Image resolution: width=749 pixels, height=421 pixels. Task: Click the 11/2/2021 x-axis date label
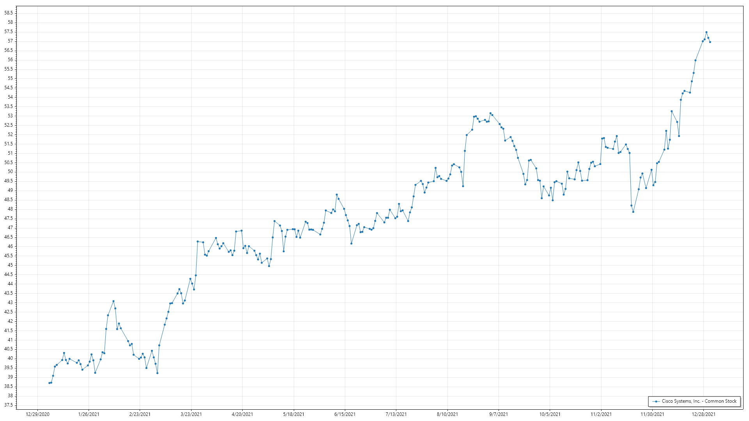point(601,414)
